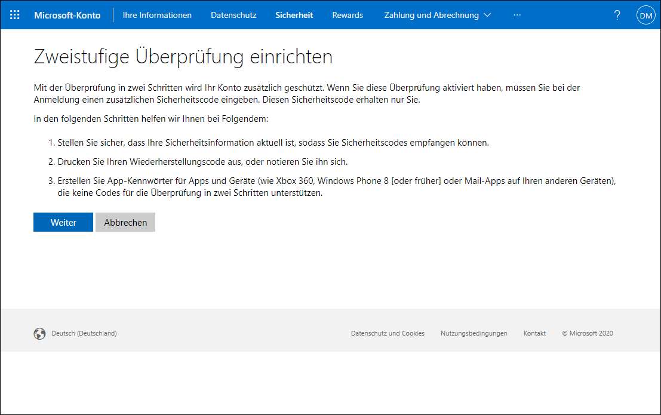This screenshot has width=661, height=415.
Task: Click the heading Zweistufige Überprüfung einrichten
Action: 183,57
